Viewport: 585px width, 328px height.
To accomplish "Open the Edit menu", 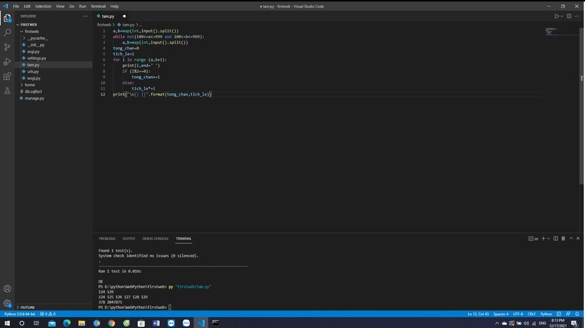I will [x=27, y=6].
